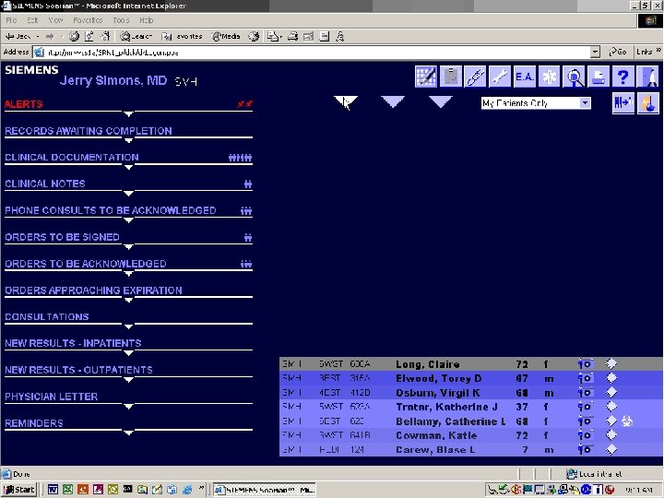This screenshot has width=664, height=498.
Task: Open My Patients Only dropdown
Action: [536, 103]
